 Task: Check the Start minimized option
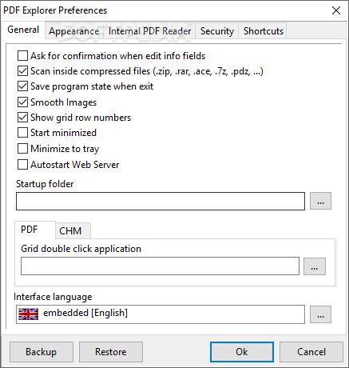[22, 133]
